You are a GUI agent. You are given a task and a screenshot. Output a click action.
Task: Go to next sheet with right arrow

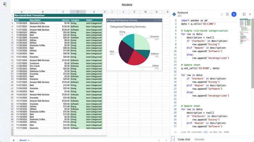pyautogui.click(x=166, y=140)
